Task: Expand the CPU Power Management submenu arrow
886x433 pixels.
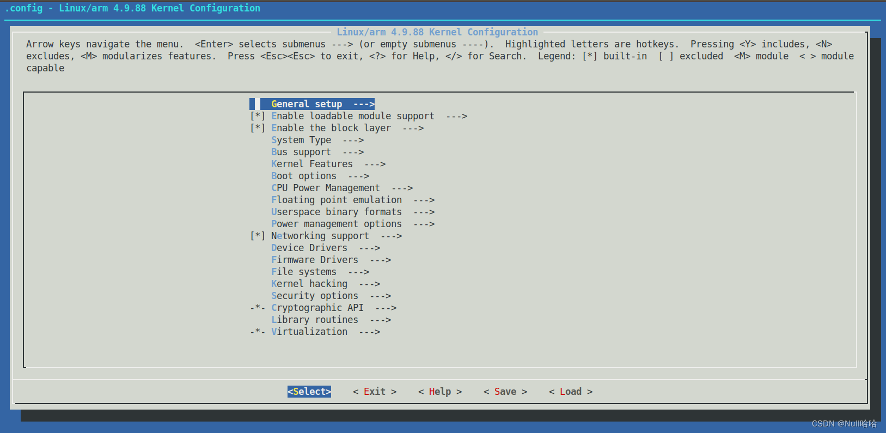Action: coord(402,188)
